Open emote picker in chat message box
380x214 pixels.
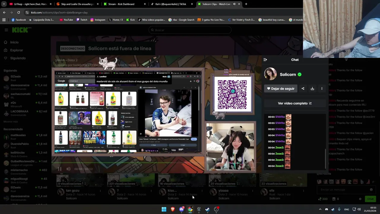pyautogui.click(x=371, y=190)
